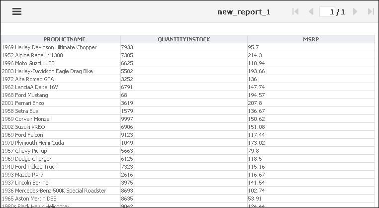Select 1969 Ford Falcon cell
The height and width of the screenshot is (208, 379).
[61, 135]
